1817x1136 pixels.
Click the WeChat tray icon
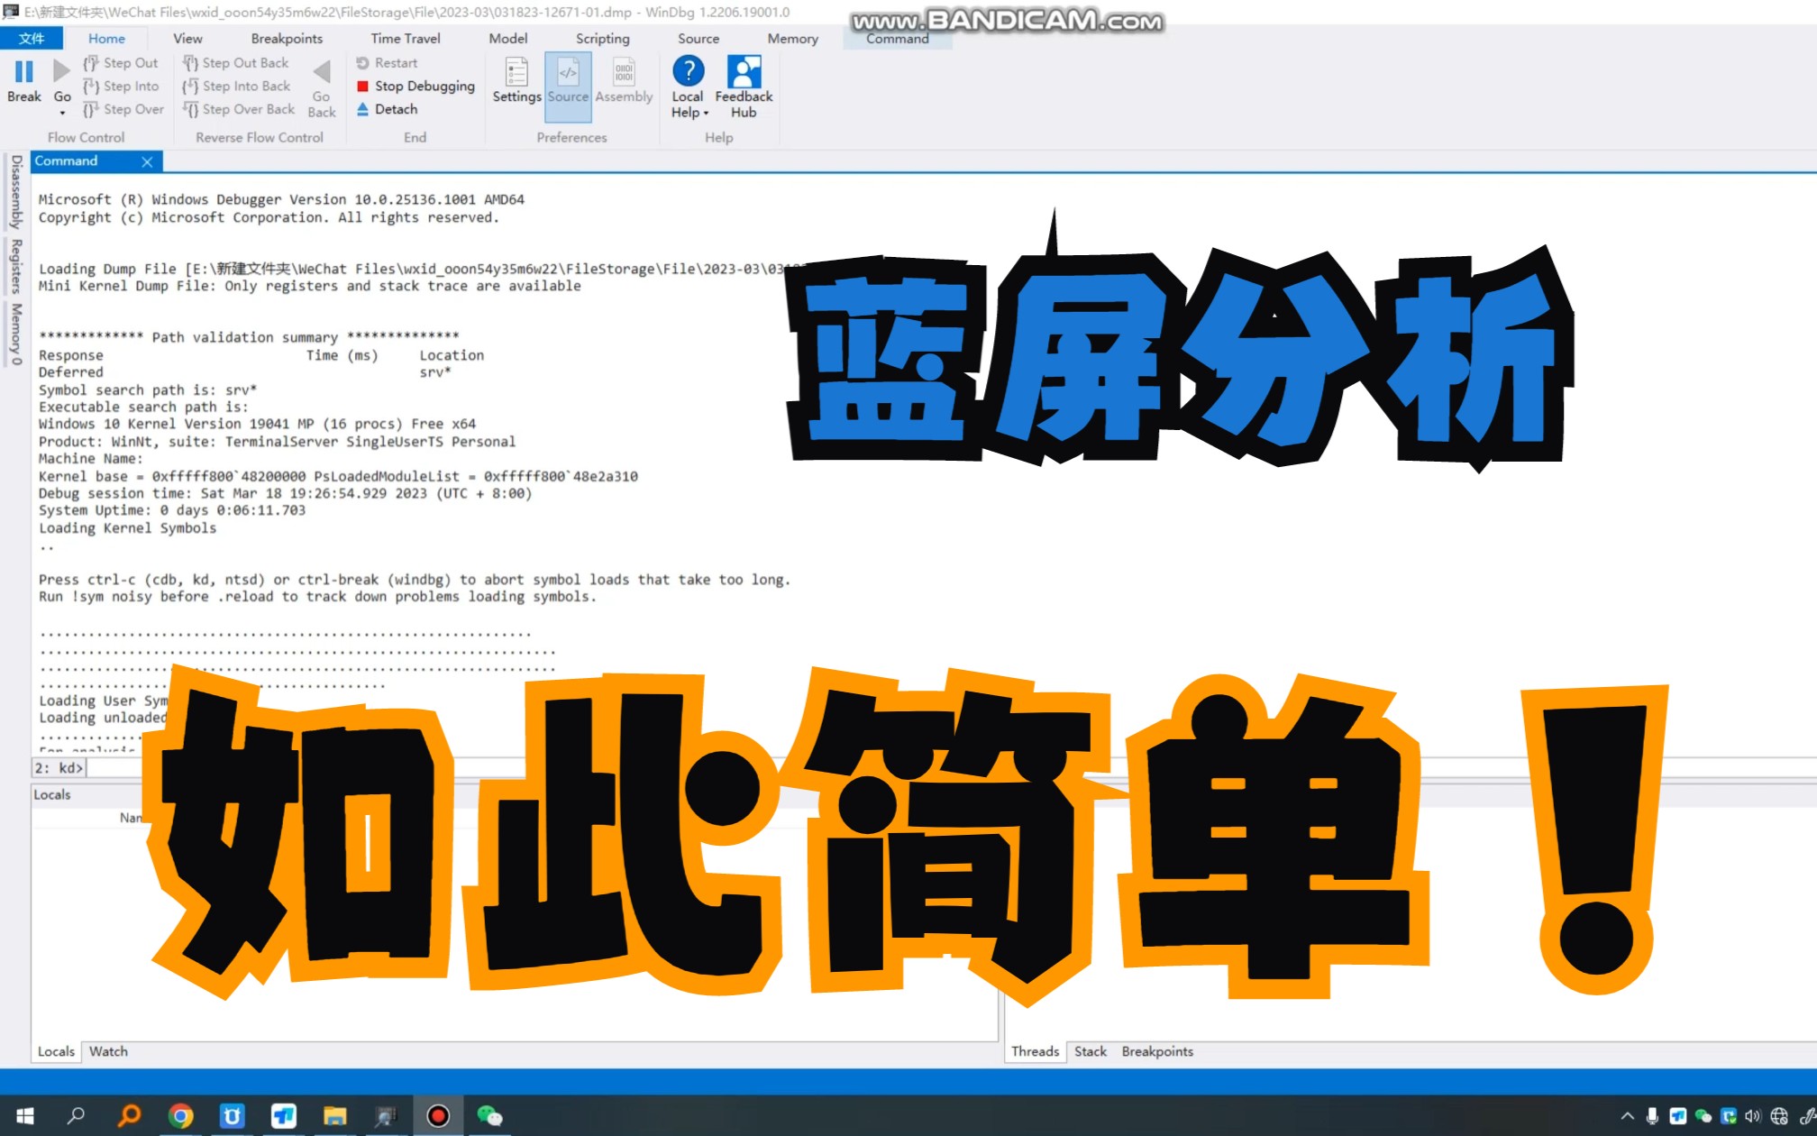click(1703, 1116)
